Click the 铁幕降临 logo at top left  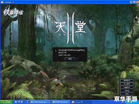point(13,12)
